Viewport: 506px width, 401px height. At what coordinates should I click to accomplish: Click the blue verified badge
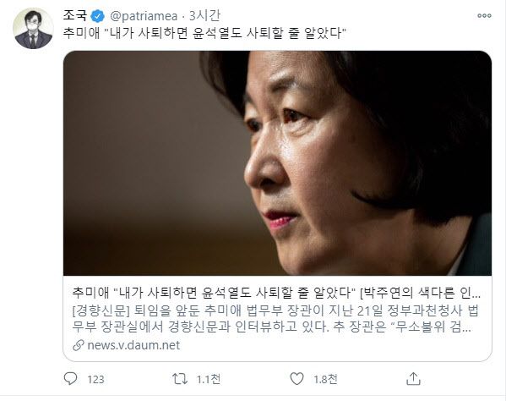[98, 16]
